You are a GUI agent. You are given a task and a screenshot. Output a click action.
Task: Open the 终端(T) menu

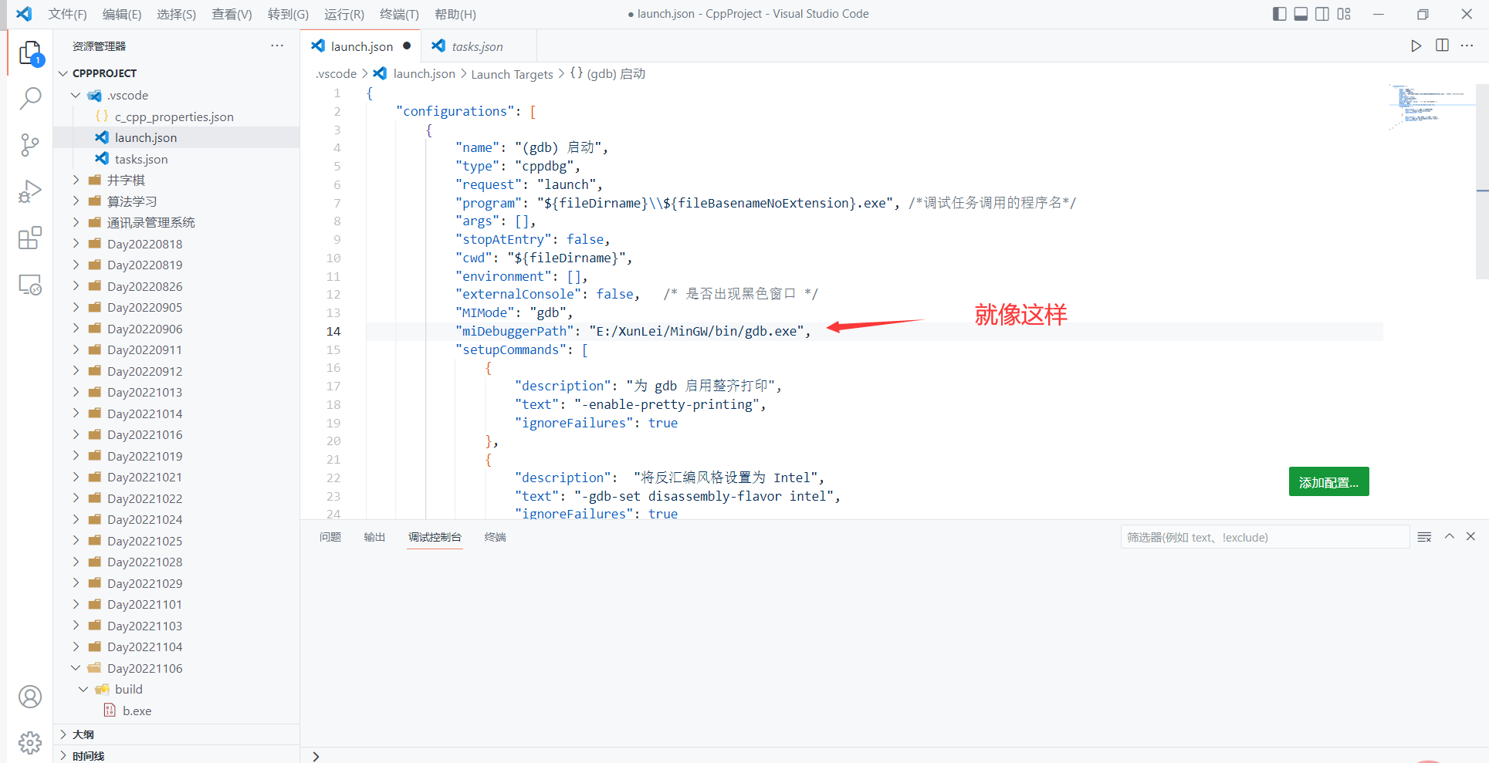click(399, 14)
